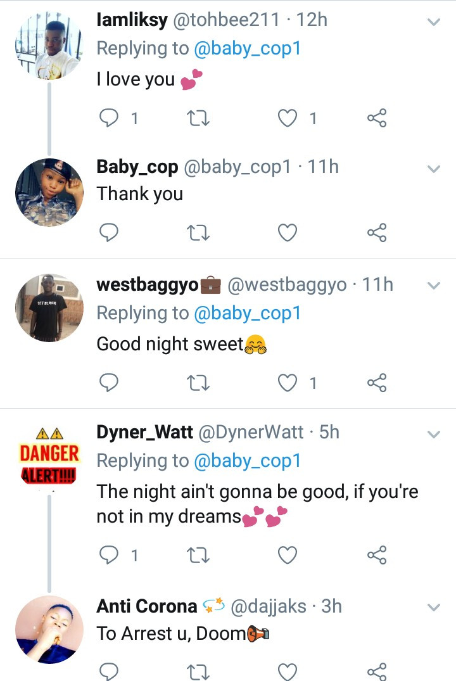Reply to Iamliksy's "I love you" tweet
Image resolution: width=456 pixels, height=681 pixels.
110,118
